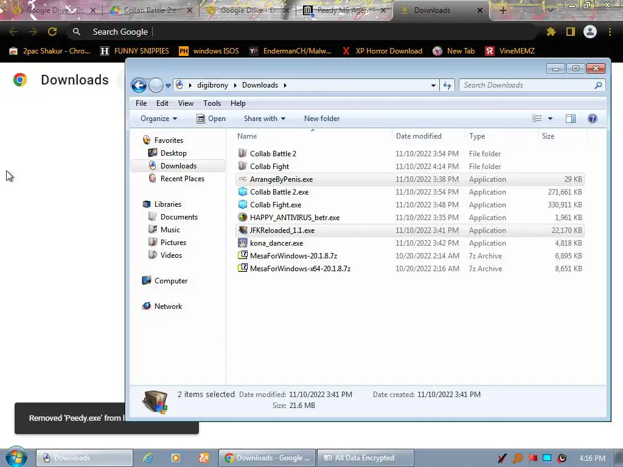The height and width of the screenshot is (467, 623).
Task: Expand the Organize dropdown
Action: point(159,119)
